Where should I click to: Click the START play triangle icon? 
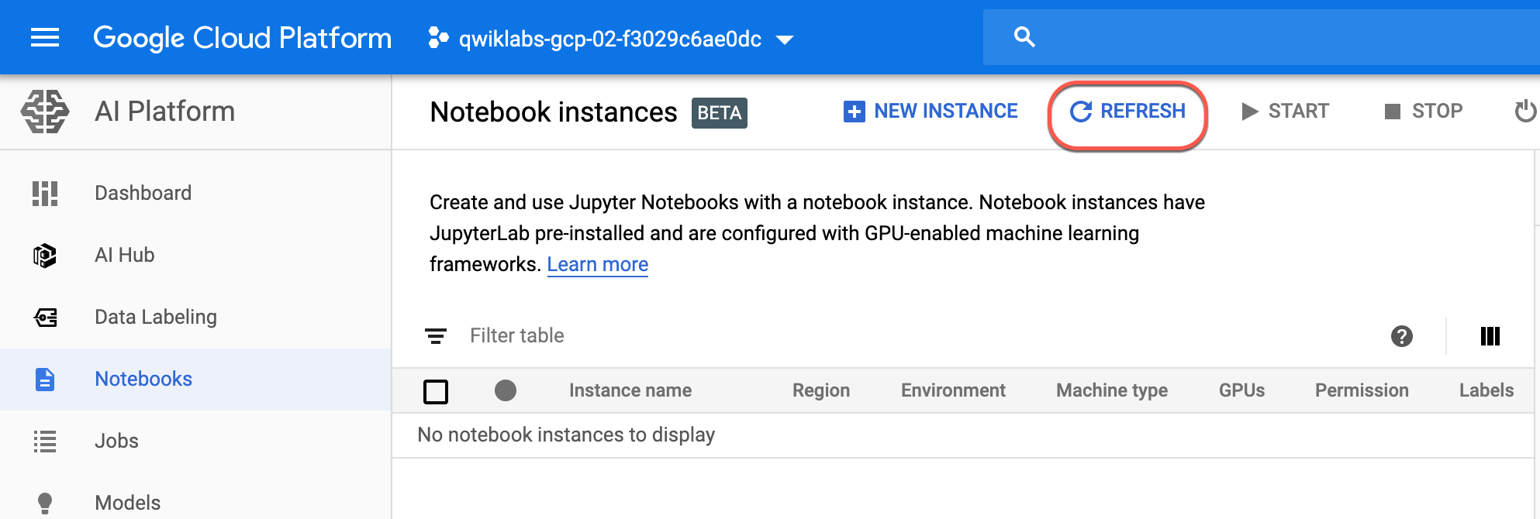click(1249, 112)
